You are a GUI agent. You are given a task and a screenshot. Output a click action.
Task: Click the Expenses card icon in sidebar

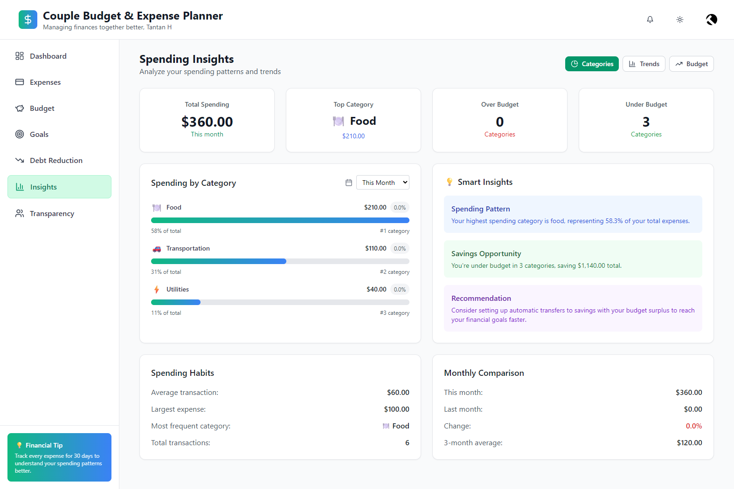tap(20, 82)
